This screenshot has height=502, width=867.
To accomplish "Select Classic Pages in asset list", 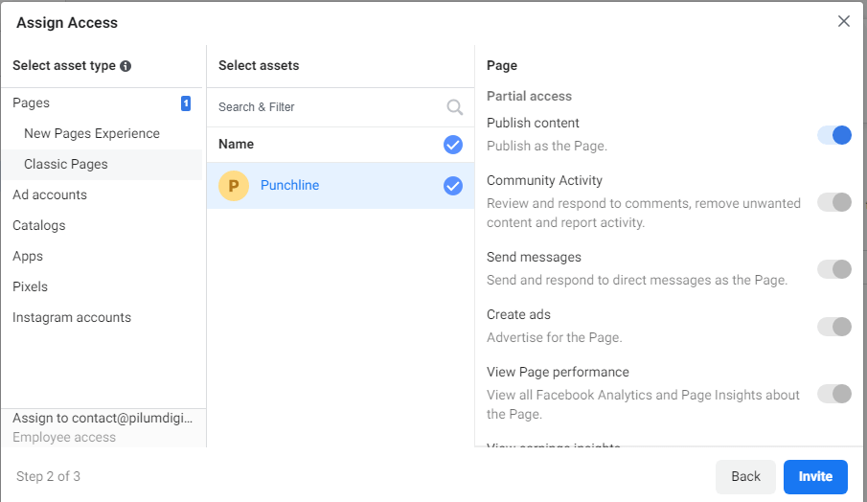I will click(x=66, y=165).
